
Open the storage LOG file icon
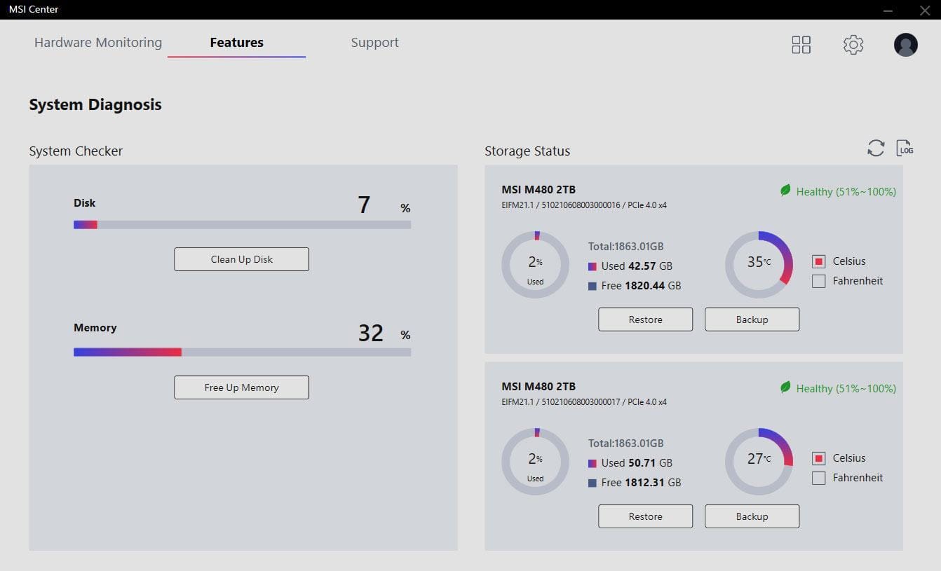tap(905, 148)
